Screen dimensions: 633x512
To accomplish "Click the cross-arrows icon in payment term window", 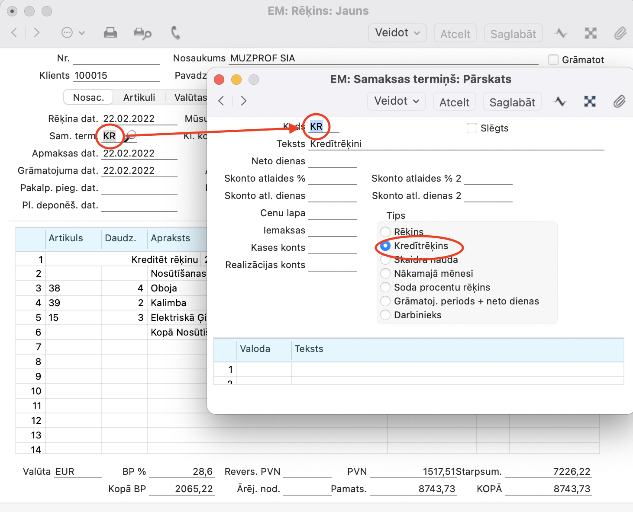I will point(590,102).
